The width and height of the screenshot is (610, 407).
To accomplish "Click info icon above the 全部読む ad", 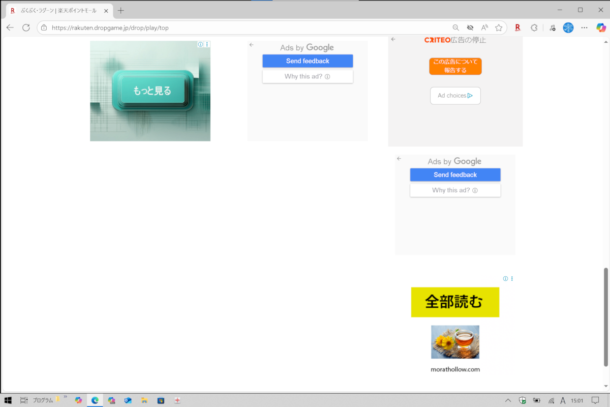I will tap(505, 279).
